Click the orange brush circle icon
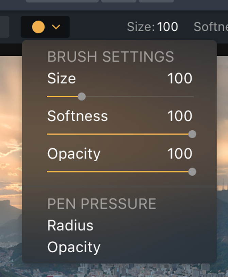The height and width of the screenshot is (277, 228). point(38,27)
